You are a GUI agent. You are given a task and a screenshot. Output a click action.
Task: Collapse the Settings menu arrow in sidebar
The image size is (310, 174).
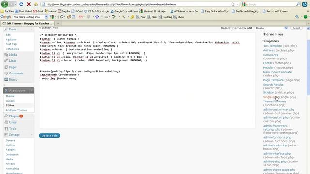31,135
